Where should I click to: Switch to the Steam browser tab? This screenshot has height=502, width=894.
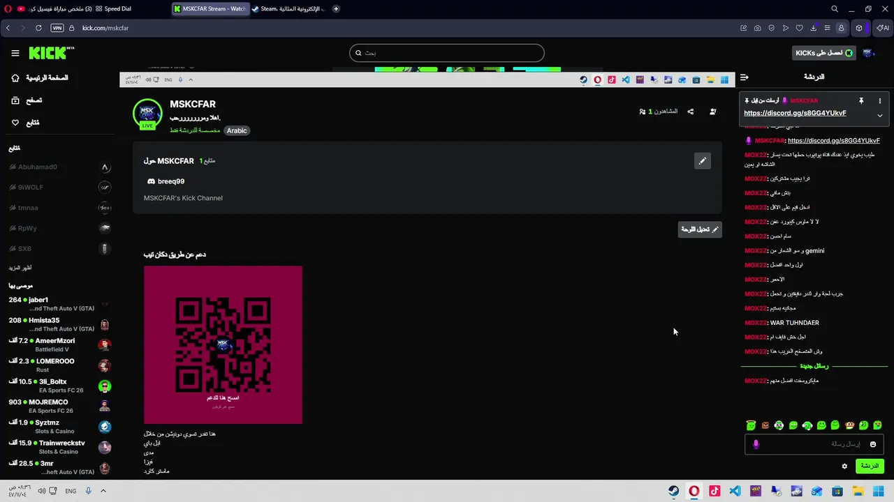coord(288,9)
